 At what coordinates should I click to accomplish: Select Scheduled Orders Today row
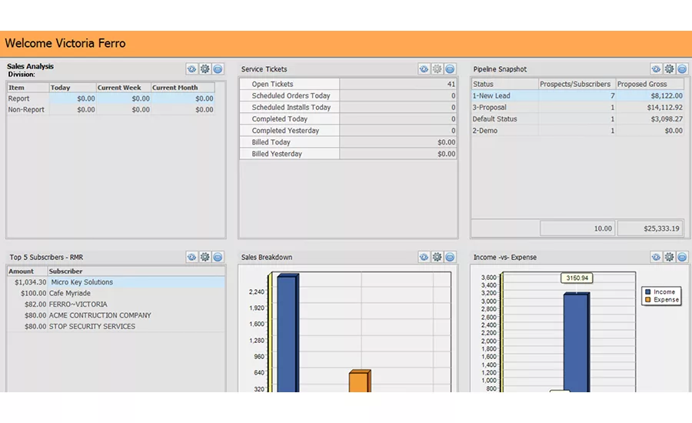click(348, 95)
